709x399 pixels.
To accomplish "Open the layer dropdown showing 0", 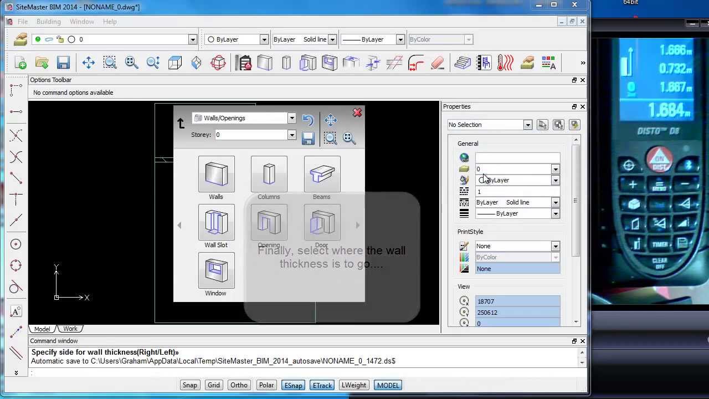I will 192,39.
